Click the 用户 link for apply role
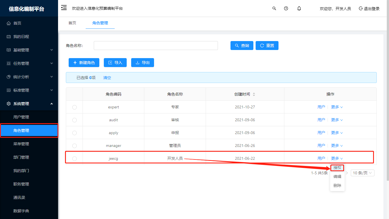The height and width of the screenshot is (219, 389). [x=321, y=132]
